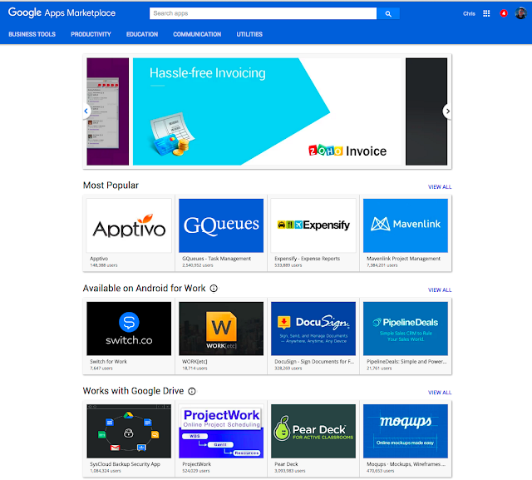Open the Google apps grid icon
532x480 pixels.
[486, 13]
